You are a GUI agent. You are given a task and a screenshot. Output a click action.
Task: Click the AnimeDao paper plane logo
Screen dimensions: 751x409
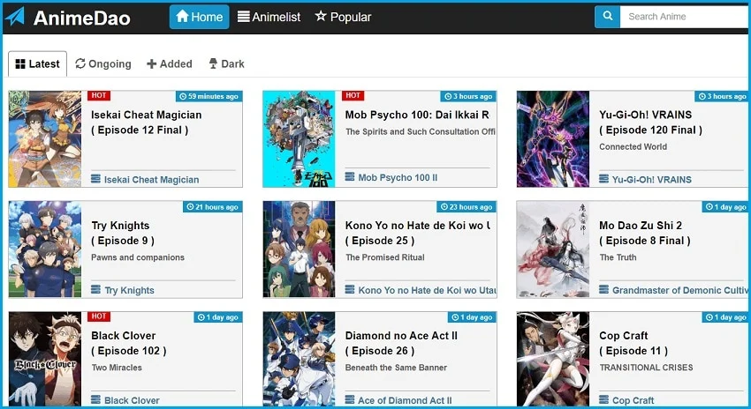point(15,17)
